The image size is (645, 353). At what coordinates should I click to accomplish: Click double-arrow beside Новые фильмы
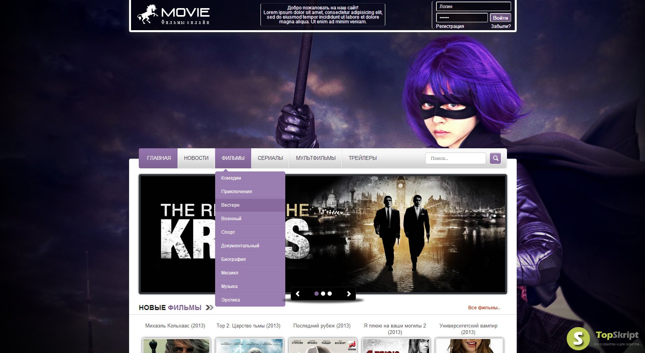(210, 307)
